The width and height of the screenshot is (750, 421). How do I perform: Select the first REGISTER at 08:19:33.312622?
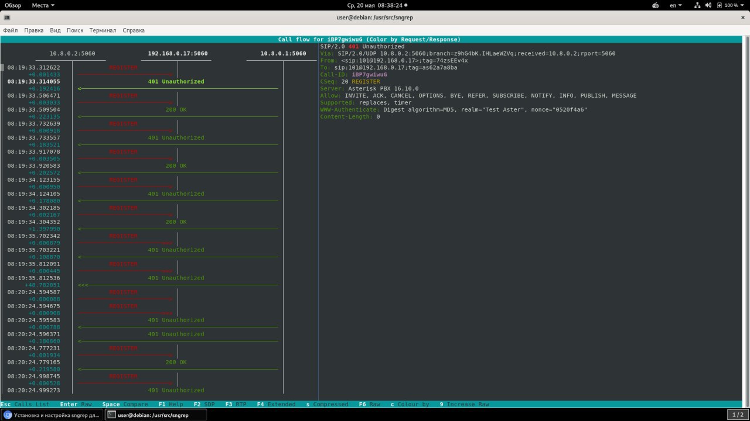click(123, 68)
